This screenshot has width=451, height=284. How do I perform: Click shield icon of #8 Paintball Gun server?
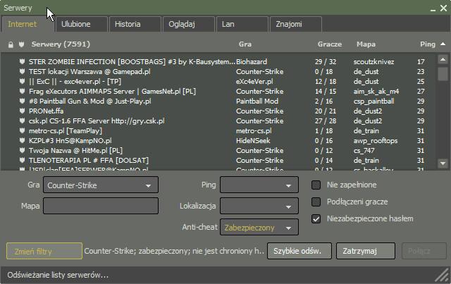coord(22,101)
